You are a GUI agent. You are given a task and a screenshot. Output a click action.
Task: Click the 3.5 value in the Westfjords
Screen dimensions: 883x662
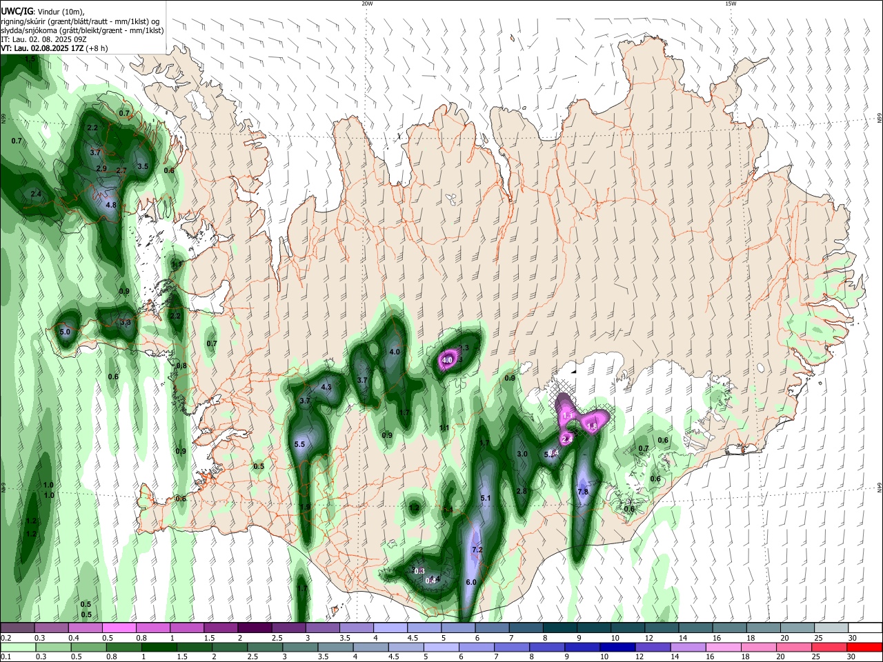click(143, 166)
